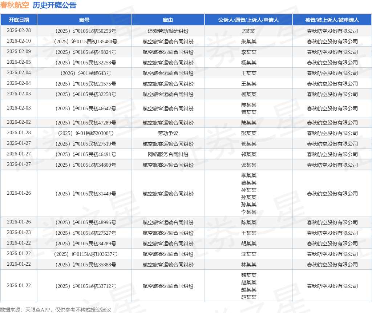Click the 劳动争议 cause cell
Image resolution: width=372 pixels, height=313 pixels.
pyautogui.click(x=168, y=133)
